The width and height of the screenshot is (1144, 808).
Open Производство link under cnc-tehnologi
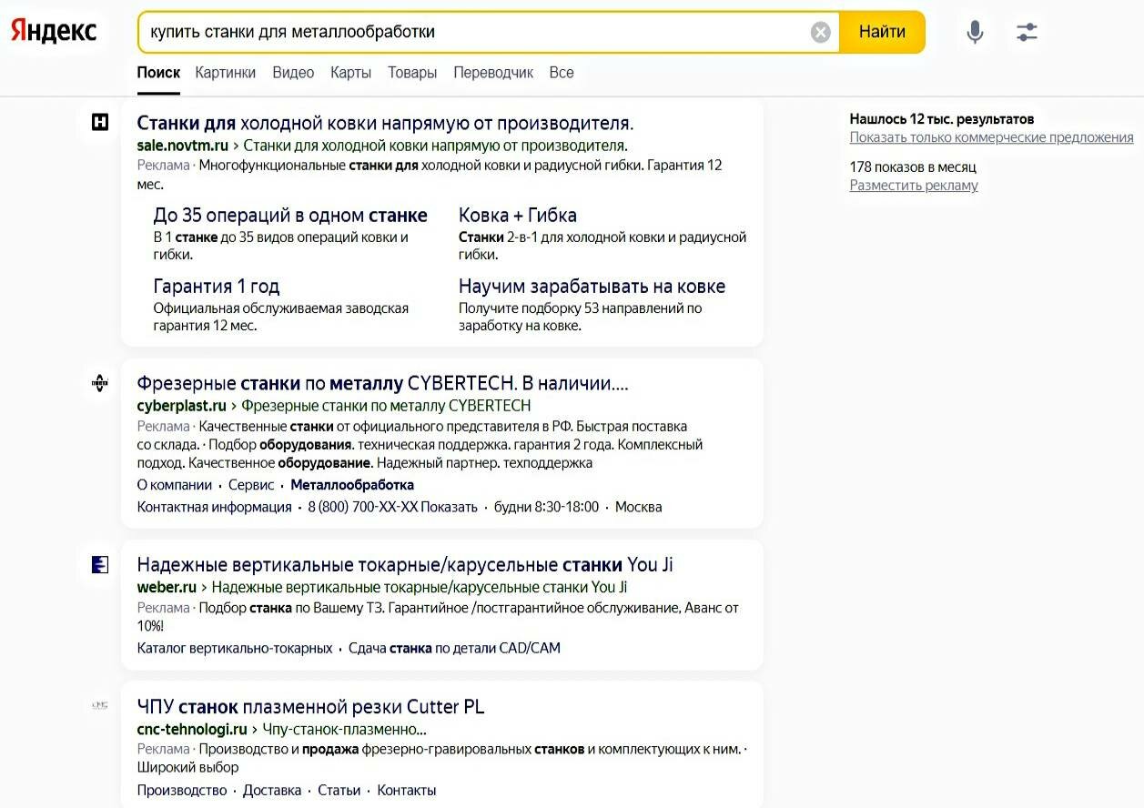(182, 791)
